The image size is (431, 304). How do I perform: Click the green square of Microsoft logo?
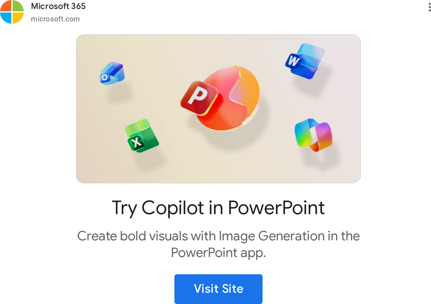tap(18, 6)
